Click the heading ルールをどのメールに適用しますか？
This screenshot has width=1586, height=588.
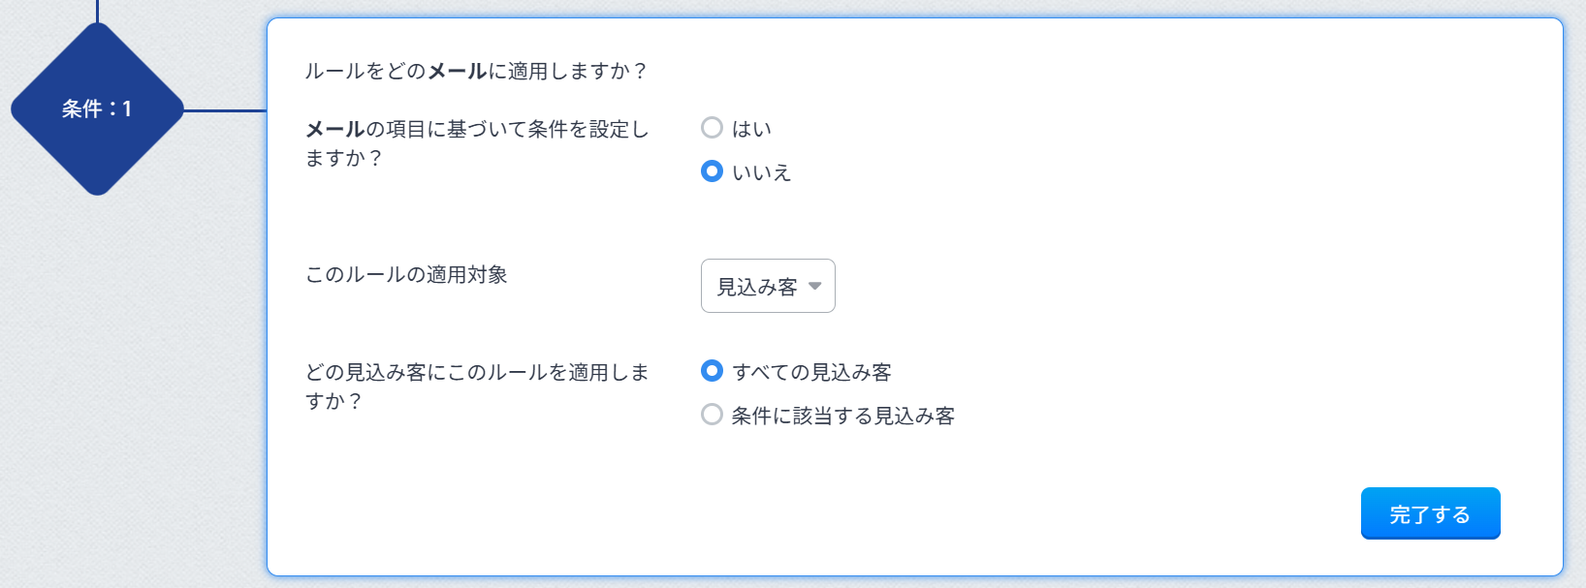tap(475, 71)
